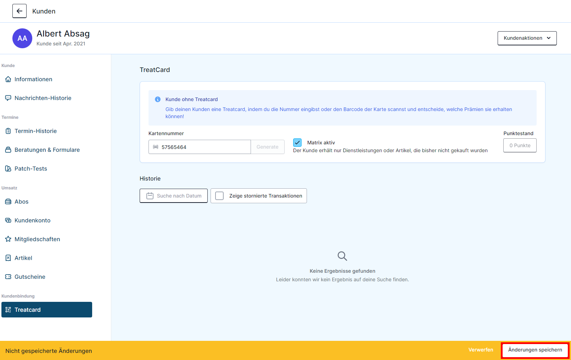Discard changes with Verwerfen

481,350
